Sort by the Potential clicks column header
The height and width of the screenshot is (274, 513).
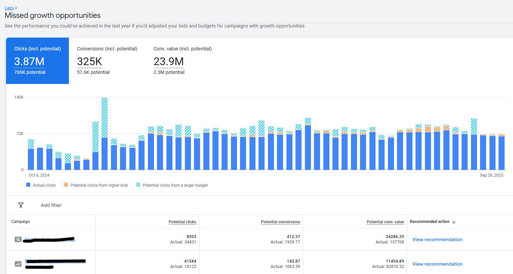[x=182, y=222]
